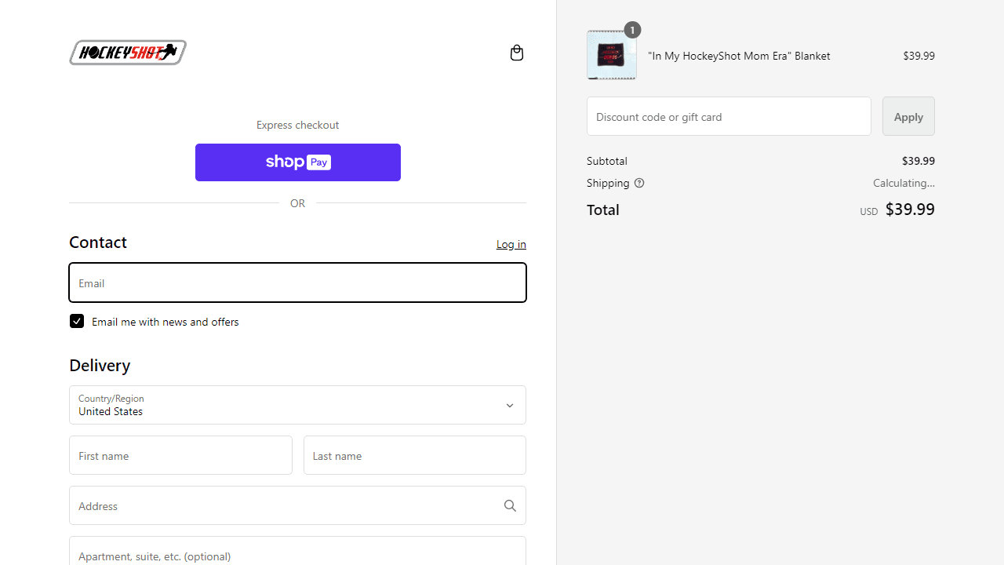
Task: Pay with Shop Pay express checkout
Action: click(298, 162)
